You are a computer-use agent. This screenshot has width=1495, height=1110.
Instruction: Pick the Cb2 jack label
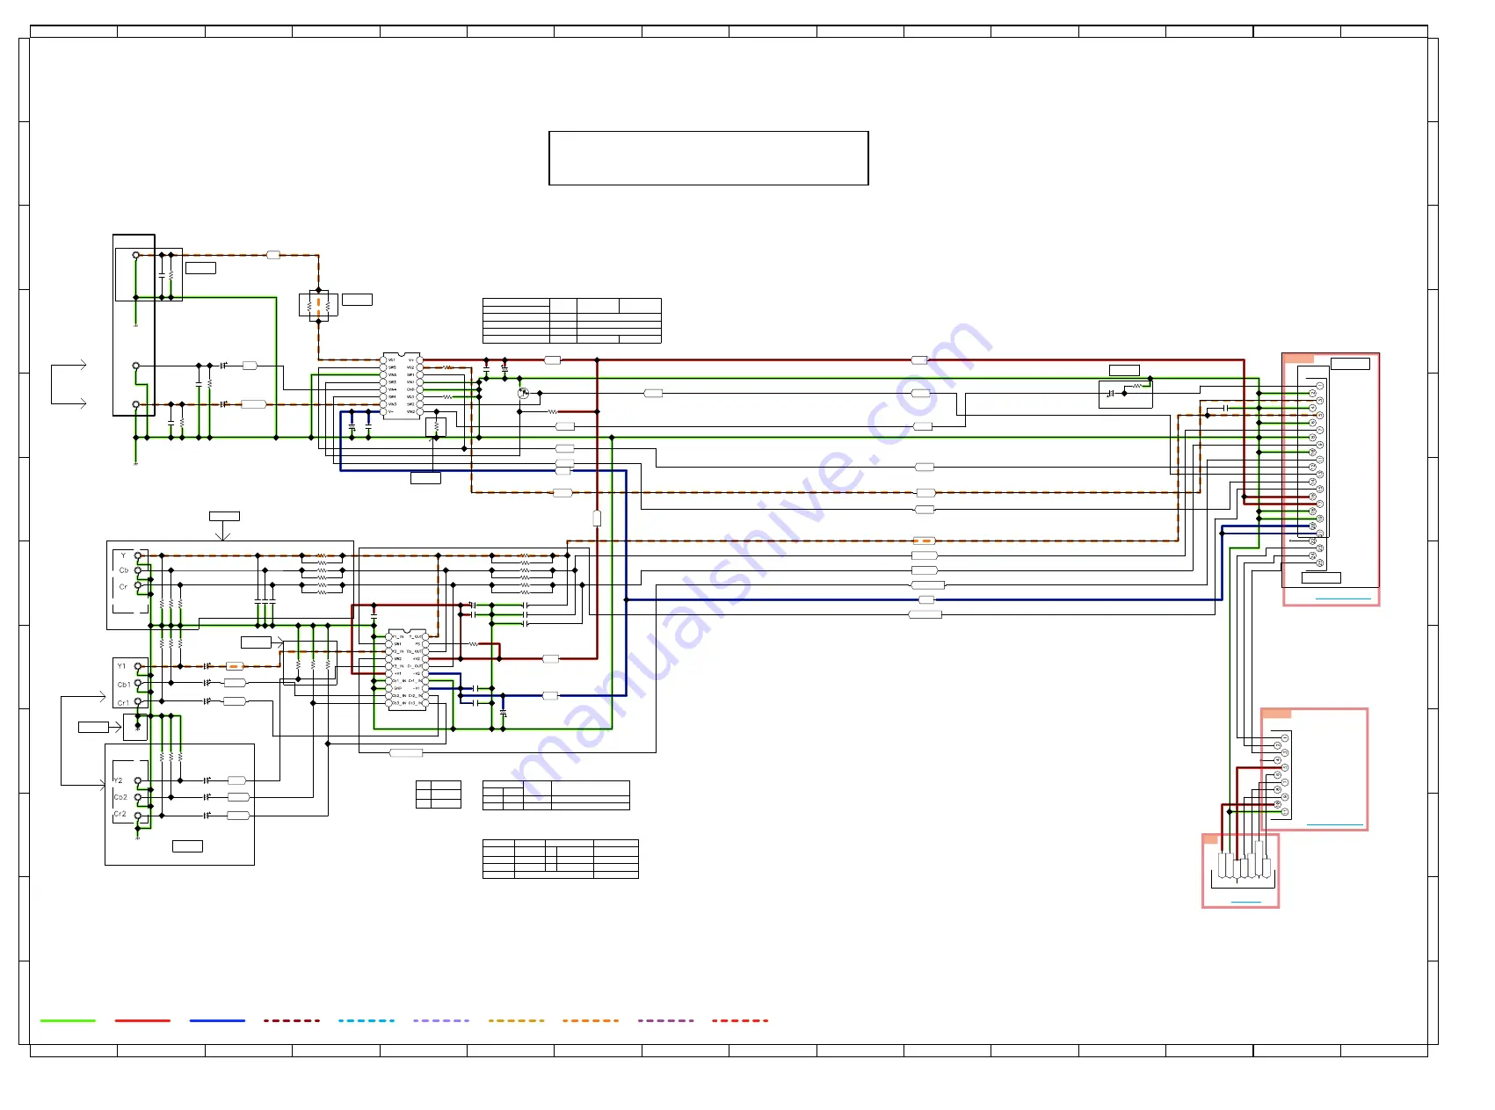(120, 797)
